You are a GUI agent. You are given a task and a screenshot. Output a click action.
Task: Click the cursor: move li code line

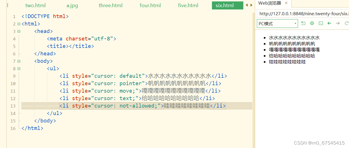pyautogui.click(x=140, y=91)
